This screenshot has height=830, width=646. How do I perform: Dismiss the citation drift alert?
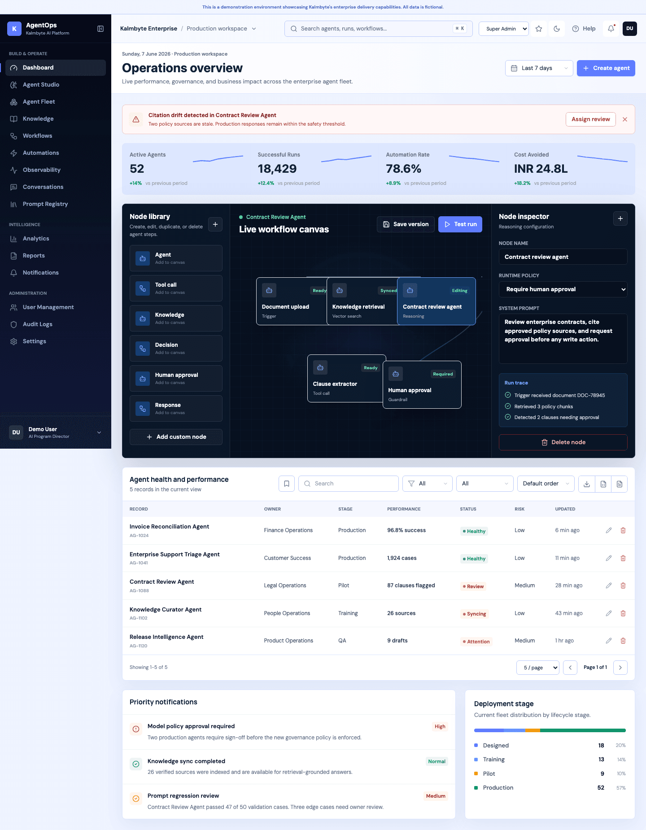click(x=625, y=119)
